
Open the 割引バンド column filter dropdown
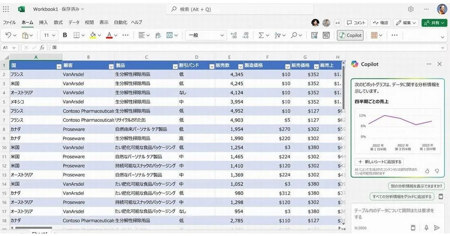coord(211,66)
